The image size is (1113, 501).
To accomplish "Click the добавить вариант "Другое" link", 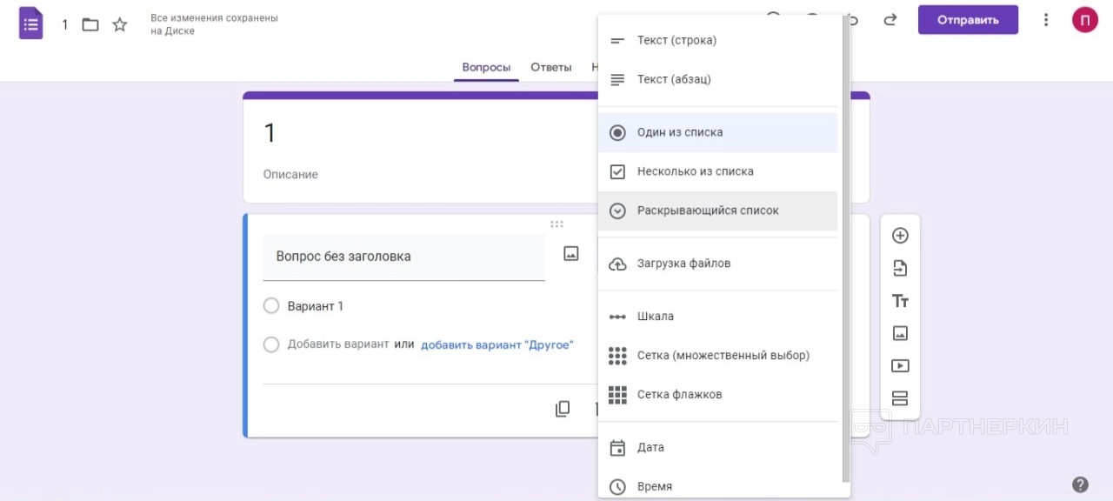I will coord(497,344).
